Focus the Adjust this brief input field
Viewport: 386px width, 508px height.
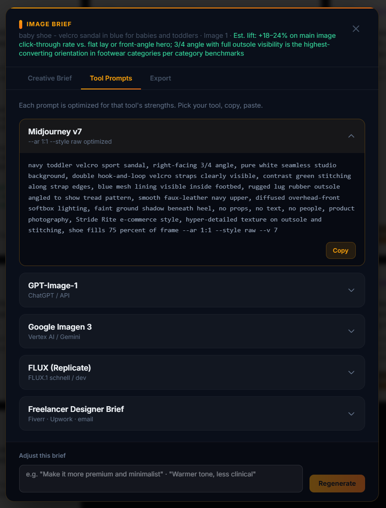coord(161,479)
